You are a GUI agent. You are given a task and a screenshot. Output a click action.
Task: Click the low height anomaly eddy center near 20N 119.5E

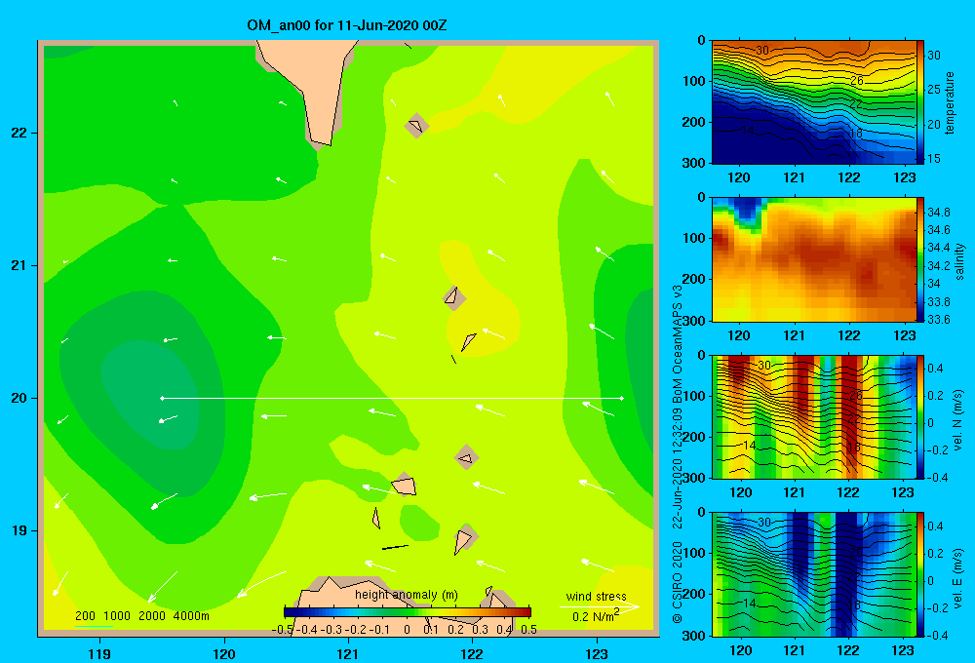pyautogui.click(x=151, y=394)
